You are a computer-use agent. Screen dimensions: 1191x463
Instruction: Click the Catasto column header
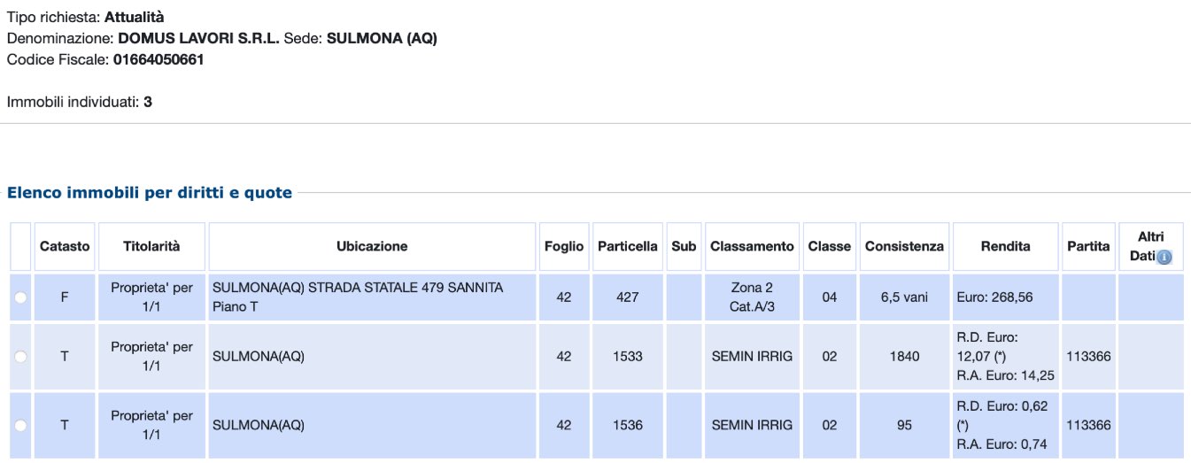click(65, 246)
